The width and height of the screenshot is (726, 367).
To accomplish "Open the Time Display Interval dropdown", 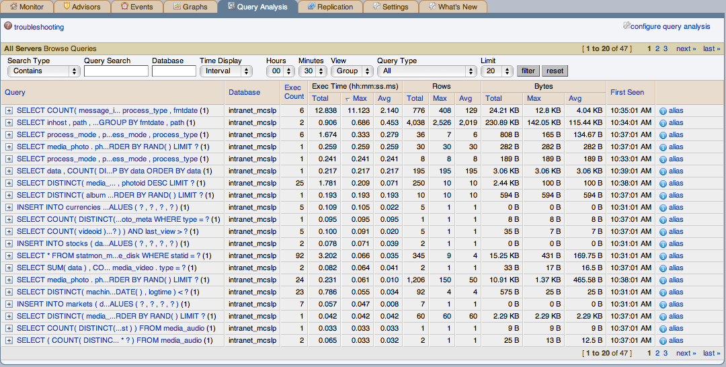I will pyautogui.click(x=225, y=71).
